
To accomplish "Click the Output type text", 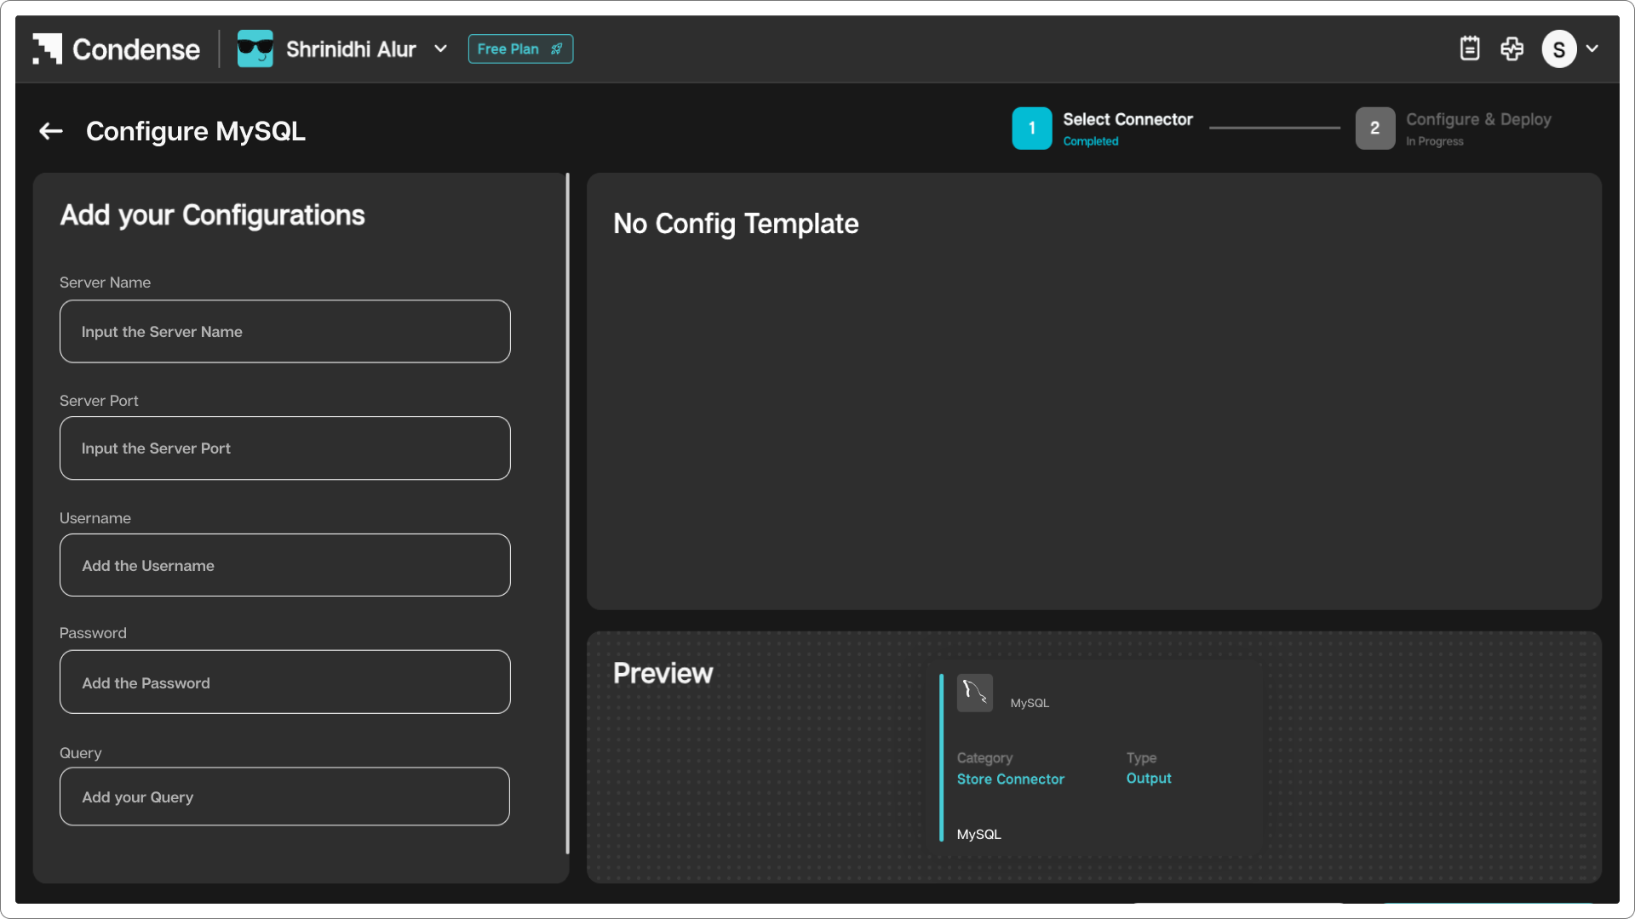I will point(1149,778).
